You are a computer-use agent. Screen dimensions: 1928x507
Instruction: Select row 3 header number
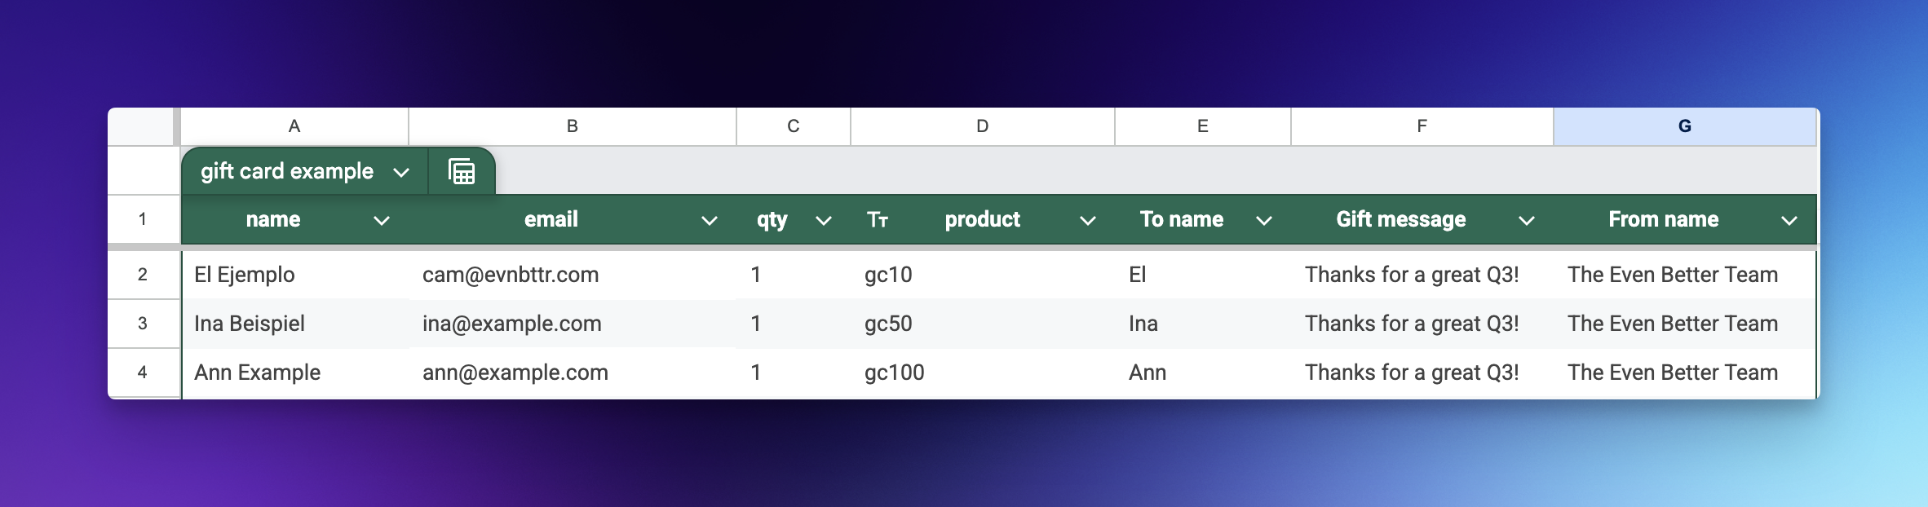pyautogui.click(x=143, y=324)
